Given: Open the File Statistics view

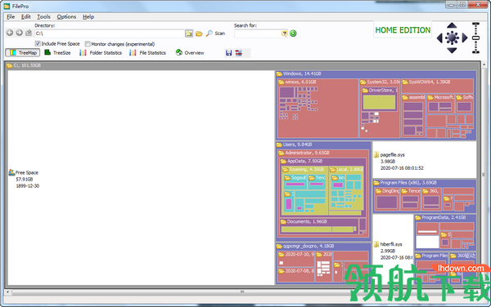Looking at the screenshot, I should point(147,53).
